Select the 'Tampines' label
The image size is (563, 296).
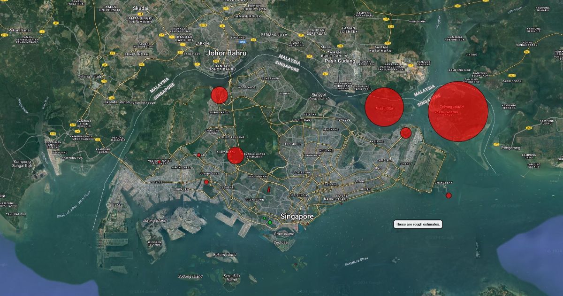(x=384, y=160)
